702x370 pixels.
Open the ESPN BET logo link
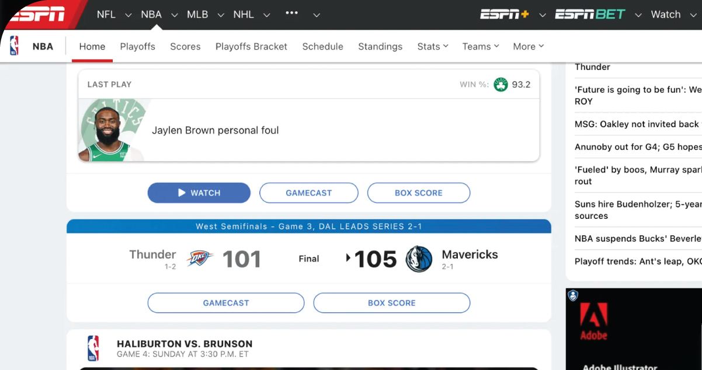590,15
